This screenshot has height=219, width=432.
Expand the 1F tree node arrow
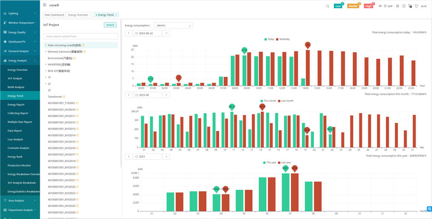point(46,77)
